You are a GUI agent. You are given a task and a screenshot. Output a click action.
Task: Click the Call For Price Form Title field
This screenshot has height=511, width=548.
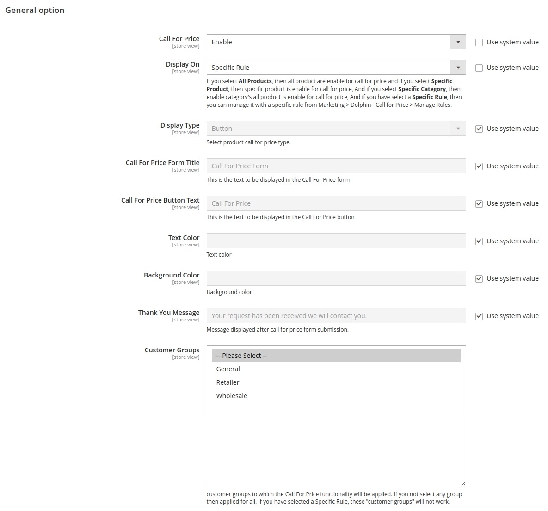(336, 166)
